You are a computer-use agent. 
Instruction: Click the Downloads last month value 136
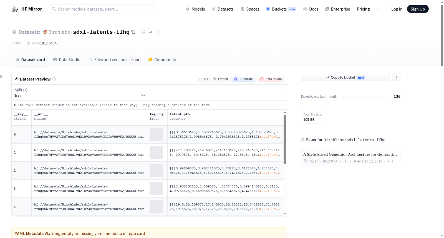tap(397, 96)
